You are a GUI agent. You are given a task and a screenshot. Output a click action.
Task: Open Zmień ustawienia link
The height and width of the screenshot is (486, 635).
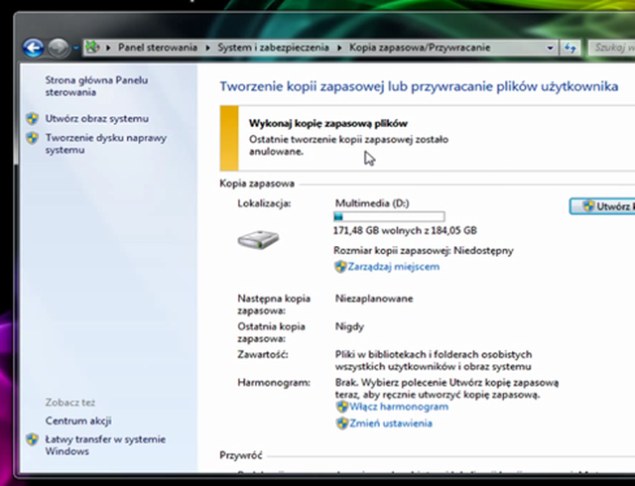(x=391, y=424)
